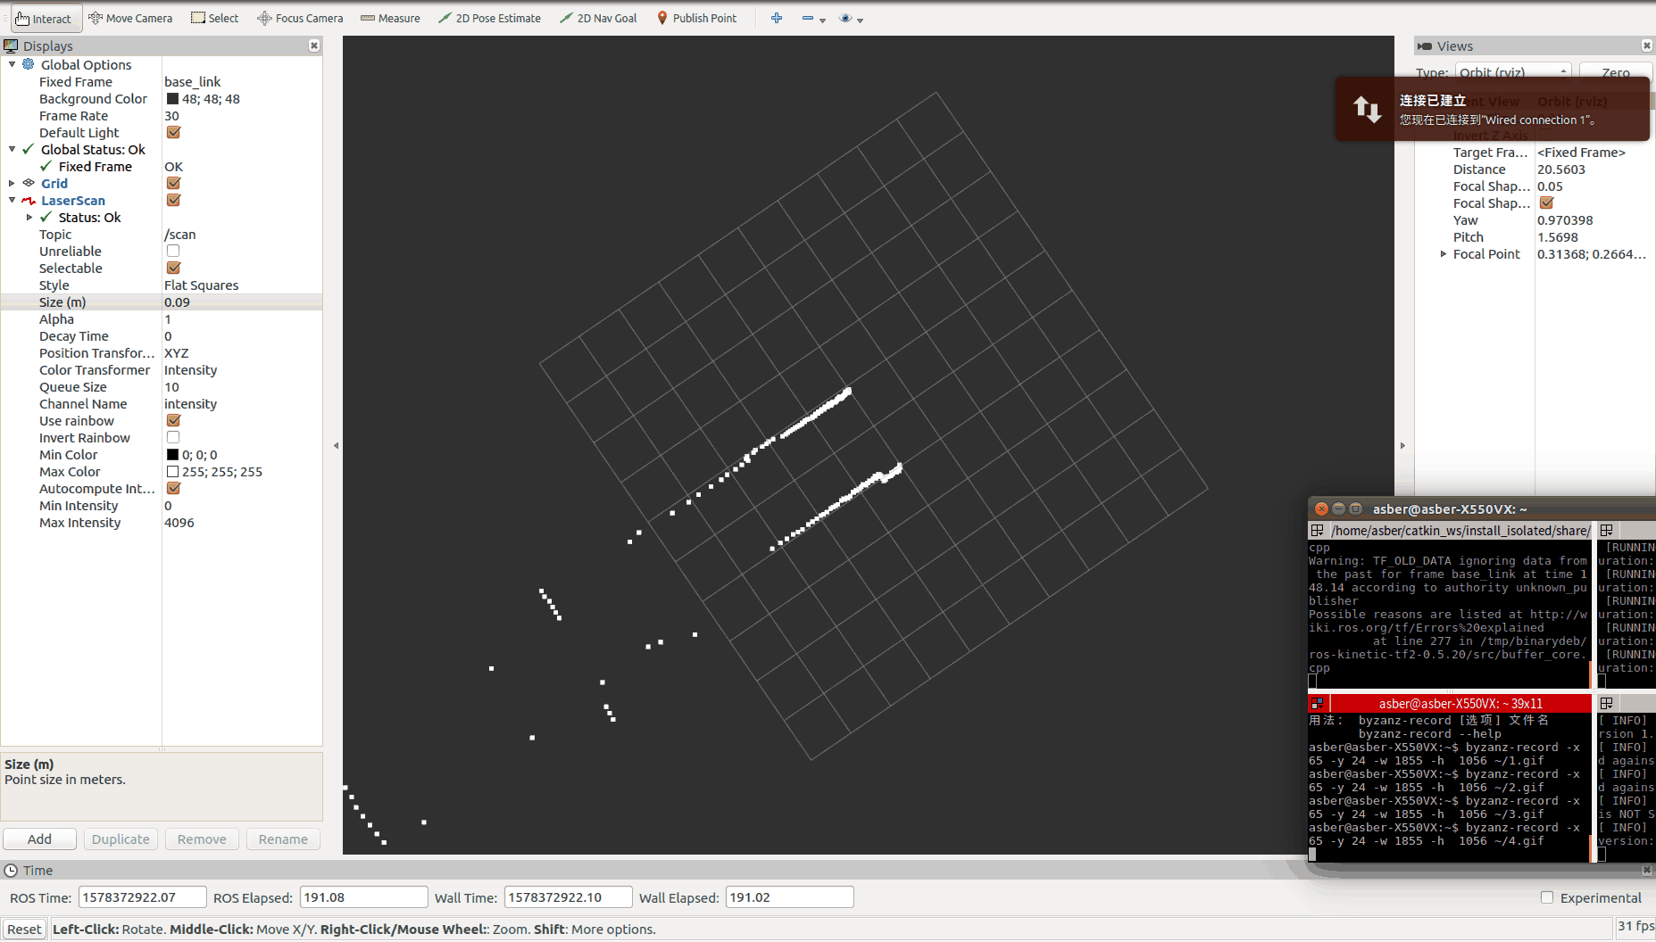Viewport: 1656px width, 942px height.
Task: Click the Add display button
Action: tap(39, 839)
